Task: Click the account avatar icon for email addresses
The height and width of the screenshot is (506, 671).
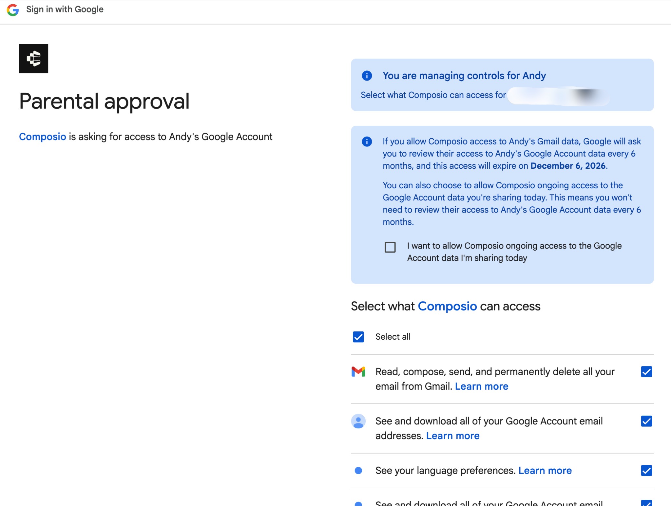Action: point(358,421)
